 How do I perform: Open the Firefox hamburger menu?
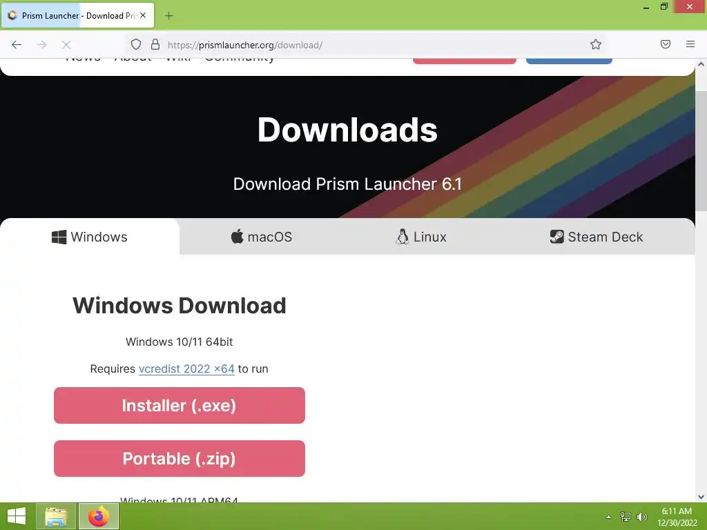(x=690, y=44)
